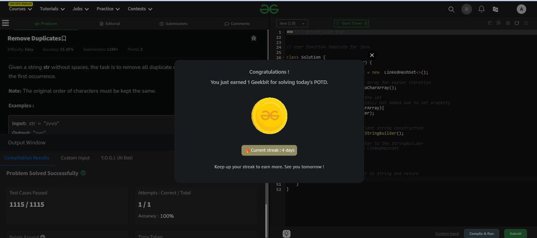This screenshot has width=537, height=238.
Task: Open the Practice dropdown menu
Action: 108,9
